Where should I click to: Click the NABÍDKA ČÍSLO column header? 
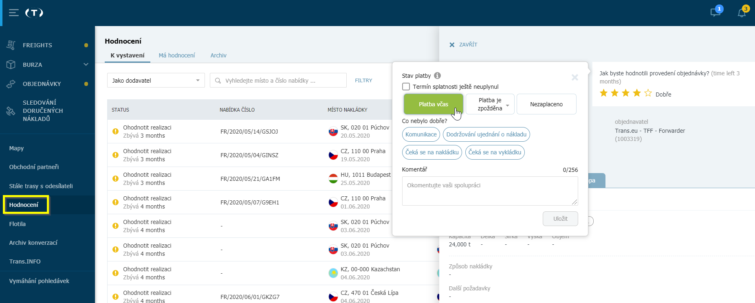pyautogui.click(x=237, y=110)
